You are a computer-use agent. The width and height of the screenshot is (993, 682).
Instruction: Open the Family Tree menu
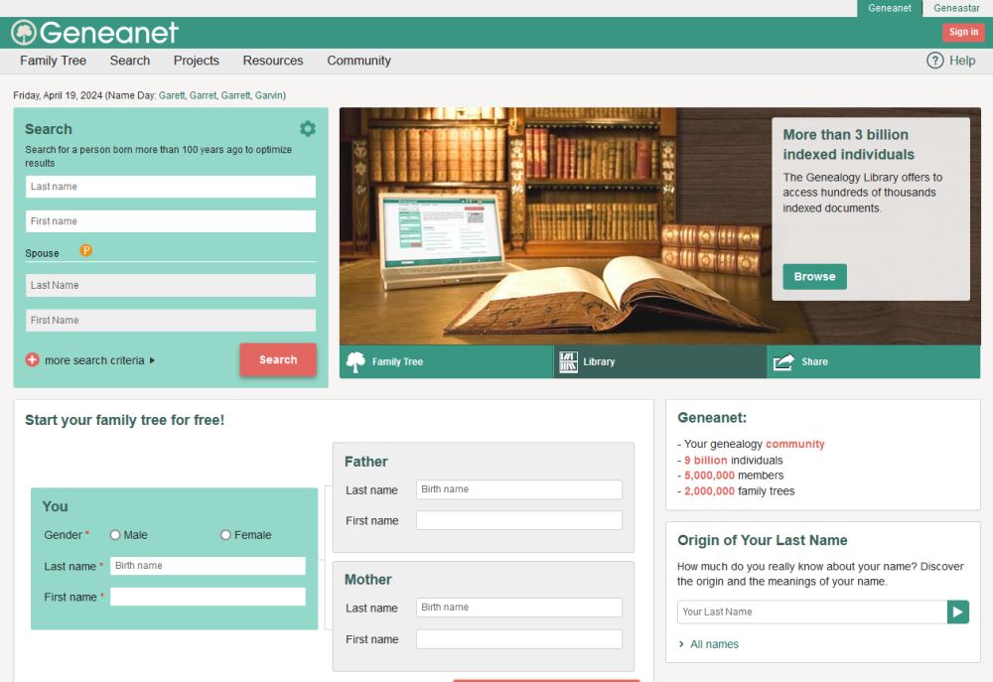point(53,61)
